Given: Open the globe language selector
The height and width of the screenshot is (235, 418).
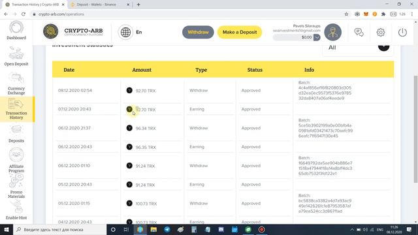Looking at the screenshot, I should coord(125,32).
